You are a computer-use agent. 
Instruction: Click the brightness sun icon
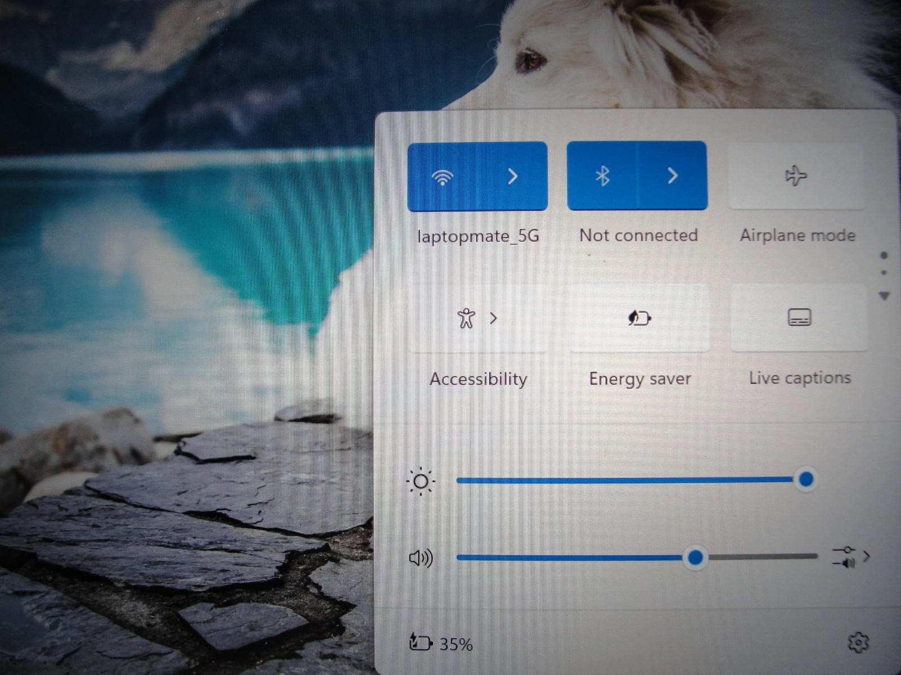(x=421, y=481)
